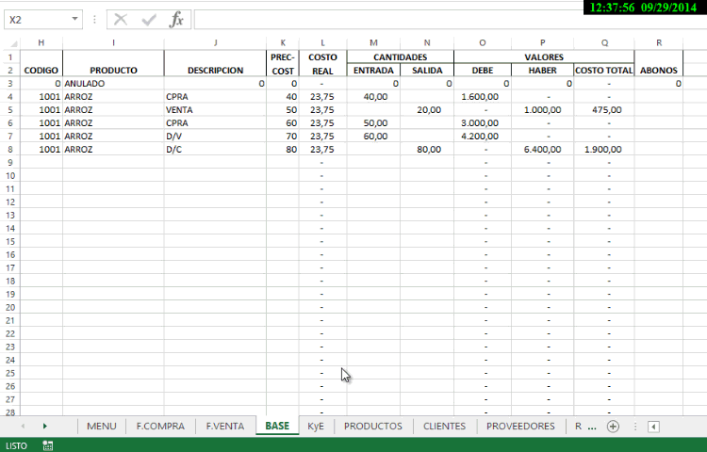This screenshot has width=707, height=452.
Task: Open the PROVEEDORES sheet tab
Action: [x=520, y=426]
